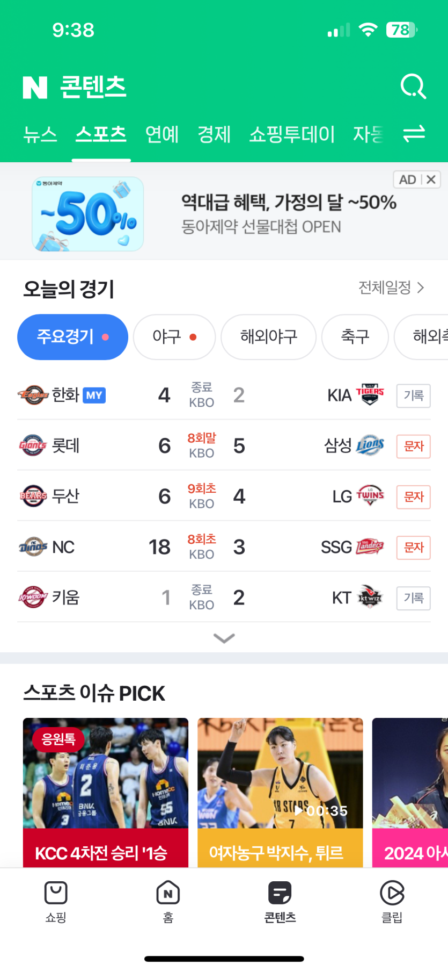Select the 야구 filter chip
The height and width of the screenshot is (971, 448).
tap(174, 337)
